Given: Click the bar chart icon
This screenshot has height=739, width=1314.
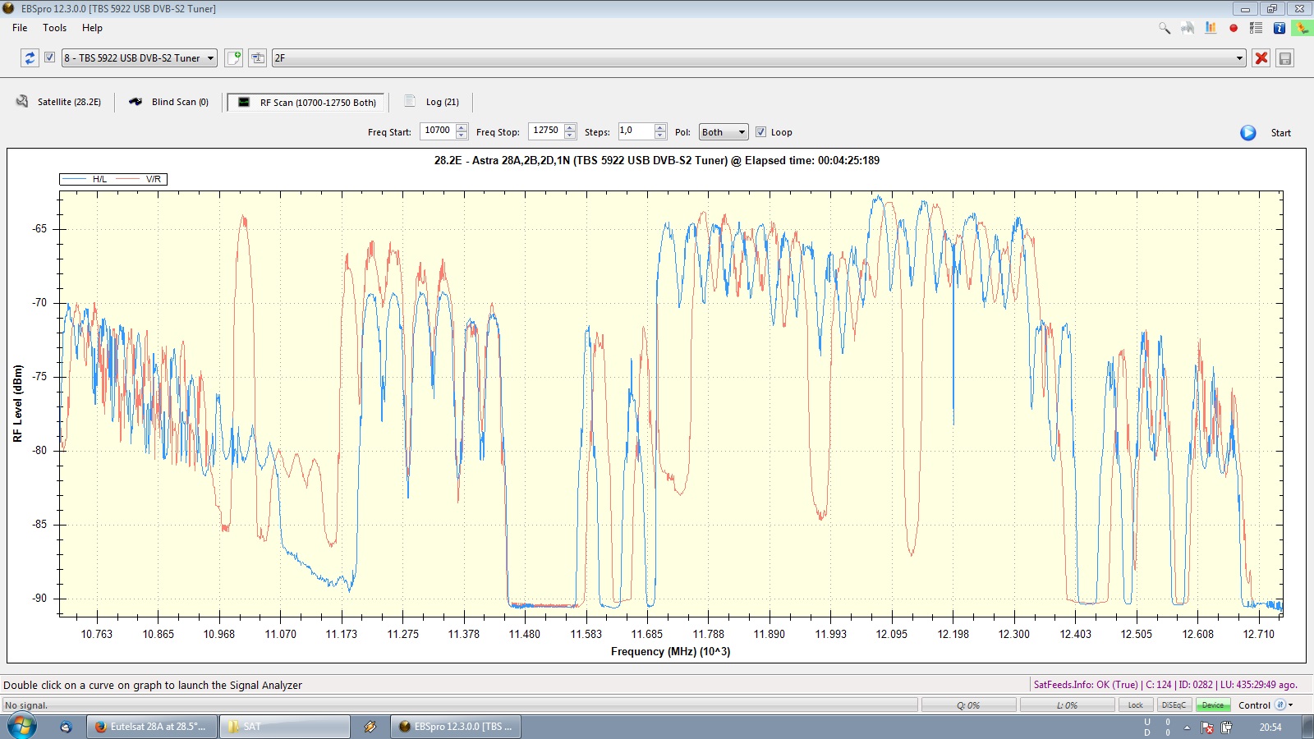Looking at the screenshot, I should pyautogui.click(x=1211, y=28).
